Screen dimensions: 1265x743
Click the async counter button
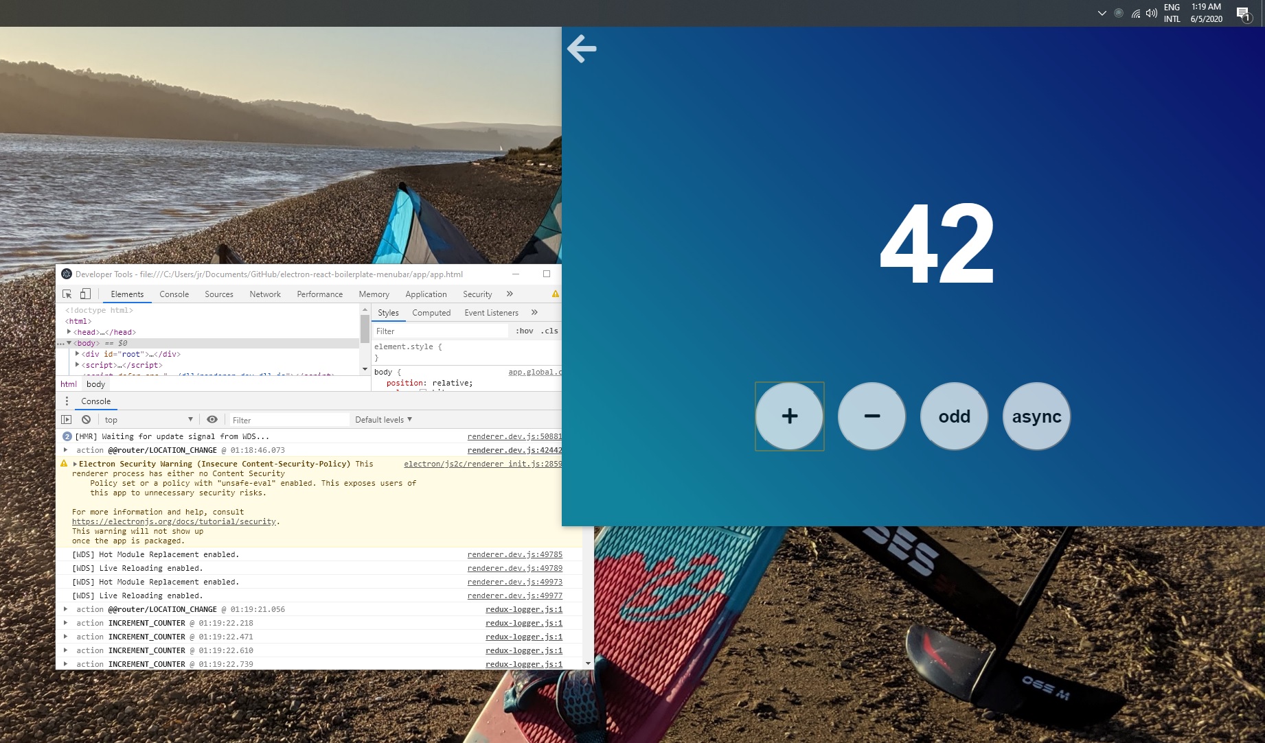(x=1037, y=416)
